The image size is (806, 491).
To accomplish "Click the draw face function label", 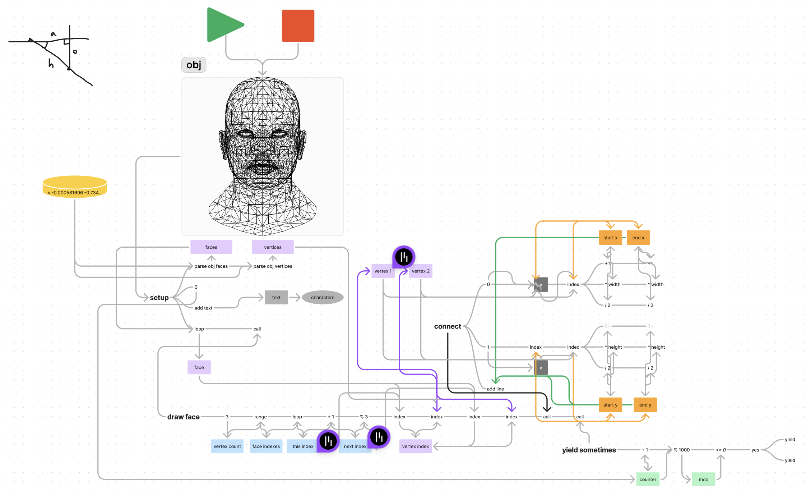I will click(x=183, y=417).
